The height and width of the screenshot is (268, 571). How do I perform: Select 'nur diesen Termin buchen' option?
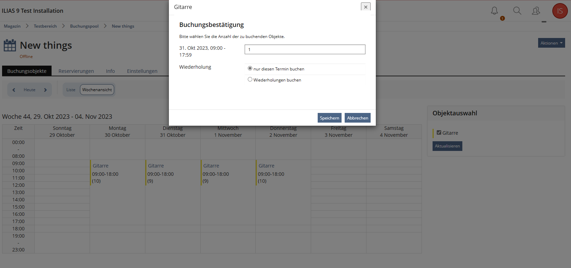click(x=250, y=69)
